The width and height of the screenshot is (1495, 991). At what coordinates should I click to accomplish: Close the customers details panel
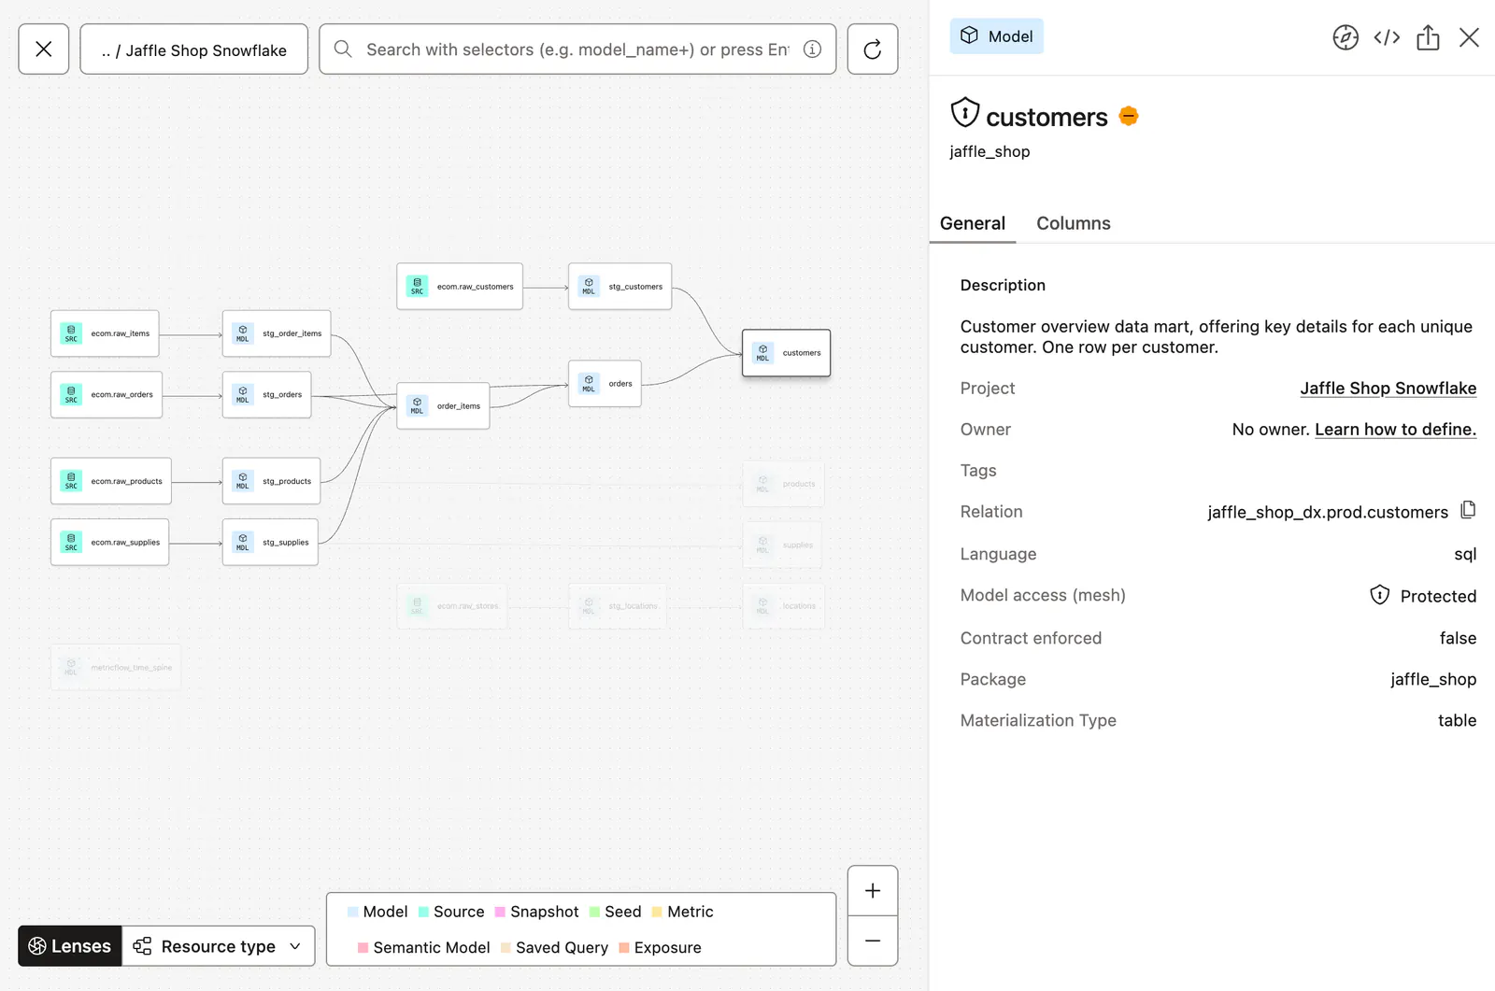(1469, 37)
